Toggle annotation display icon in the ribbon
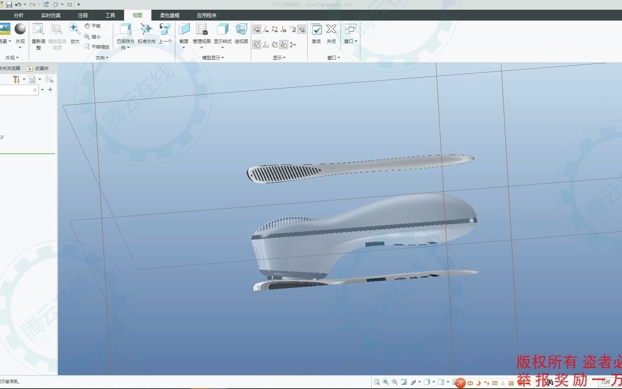The image size is (622, 389). 293,29
